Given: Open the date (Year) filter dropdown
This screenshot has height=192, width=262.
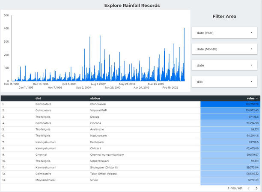Looking at the screenshot, I should 224,33.
